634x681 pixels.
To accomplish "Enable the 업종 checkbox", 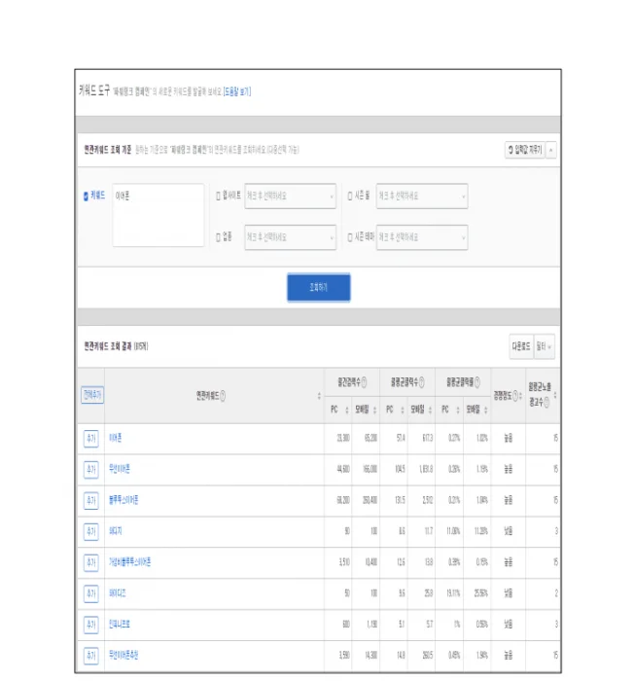I will 219,237.
